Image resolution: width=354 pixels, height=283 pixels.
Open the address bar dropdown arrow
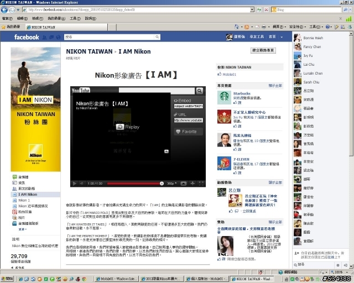pos(252,10)
